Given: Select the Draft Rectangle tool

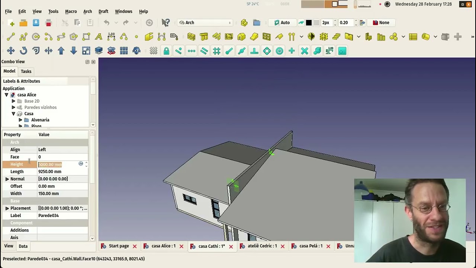Looking at the screenshot, I should click(x=86, y=36).
